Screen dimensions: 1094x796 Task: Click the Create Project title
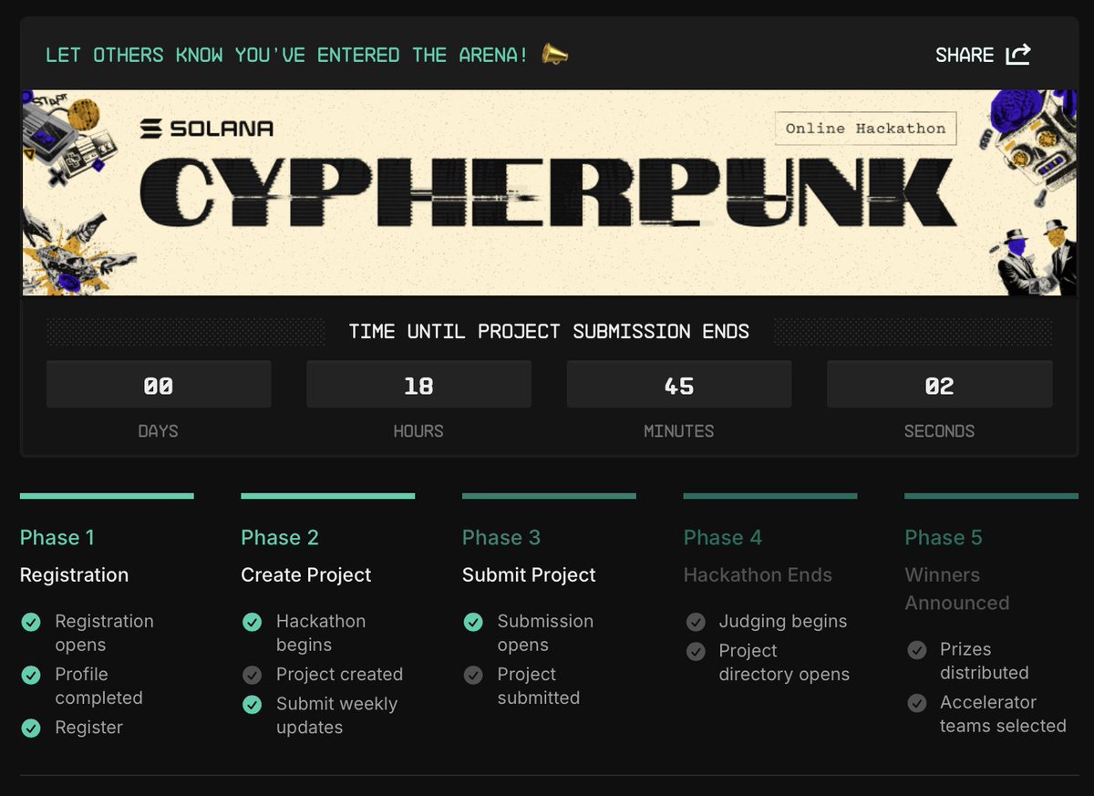pos(306,575)
